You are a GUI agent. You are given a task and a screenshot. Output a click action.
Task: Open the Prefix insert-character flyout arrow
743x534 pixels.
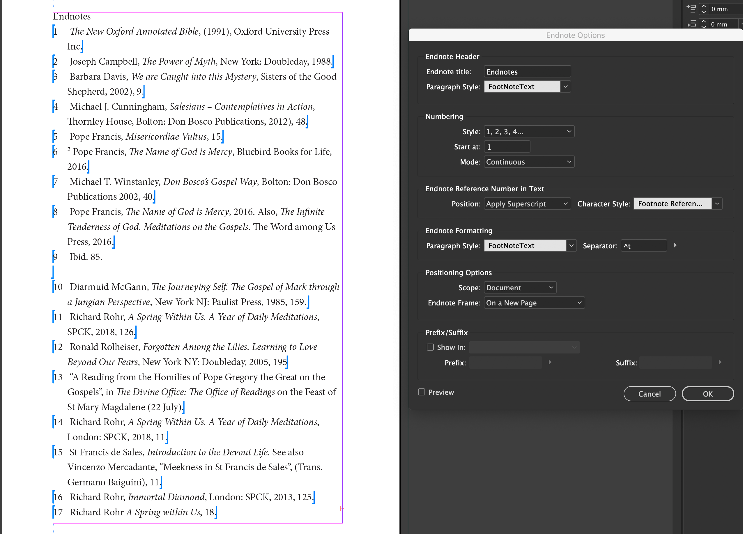pos(550,362)
